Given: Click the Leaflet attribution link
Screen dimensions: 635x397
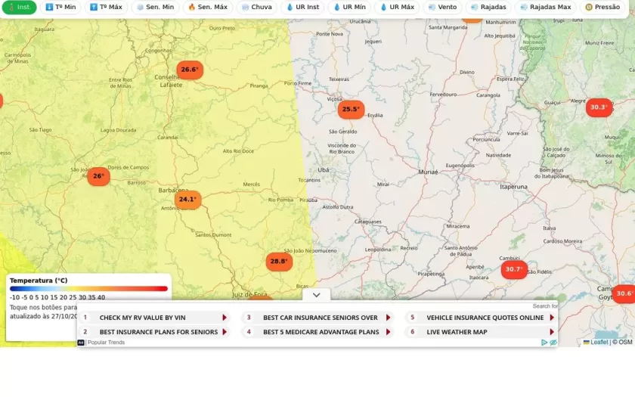Looking at the screenshot, I should (x=596, y=342).
